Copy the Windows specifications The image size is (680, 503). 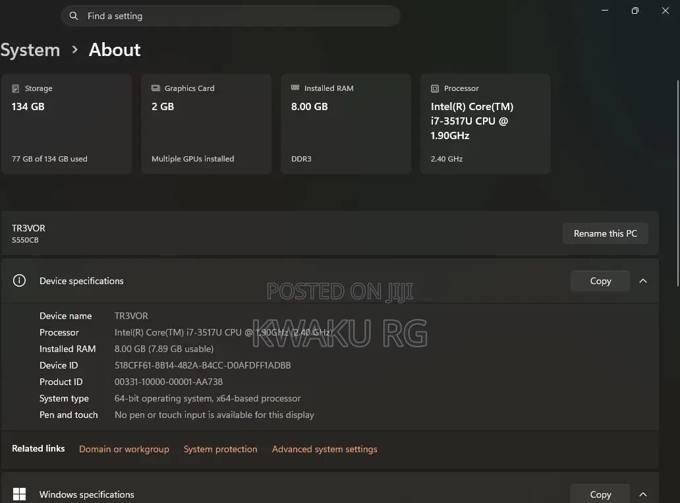tap(600, 494)
